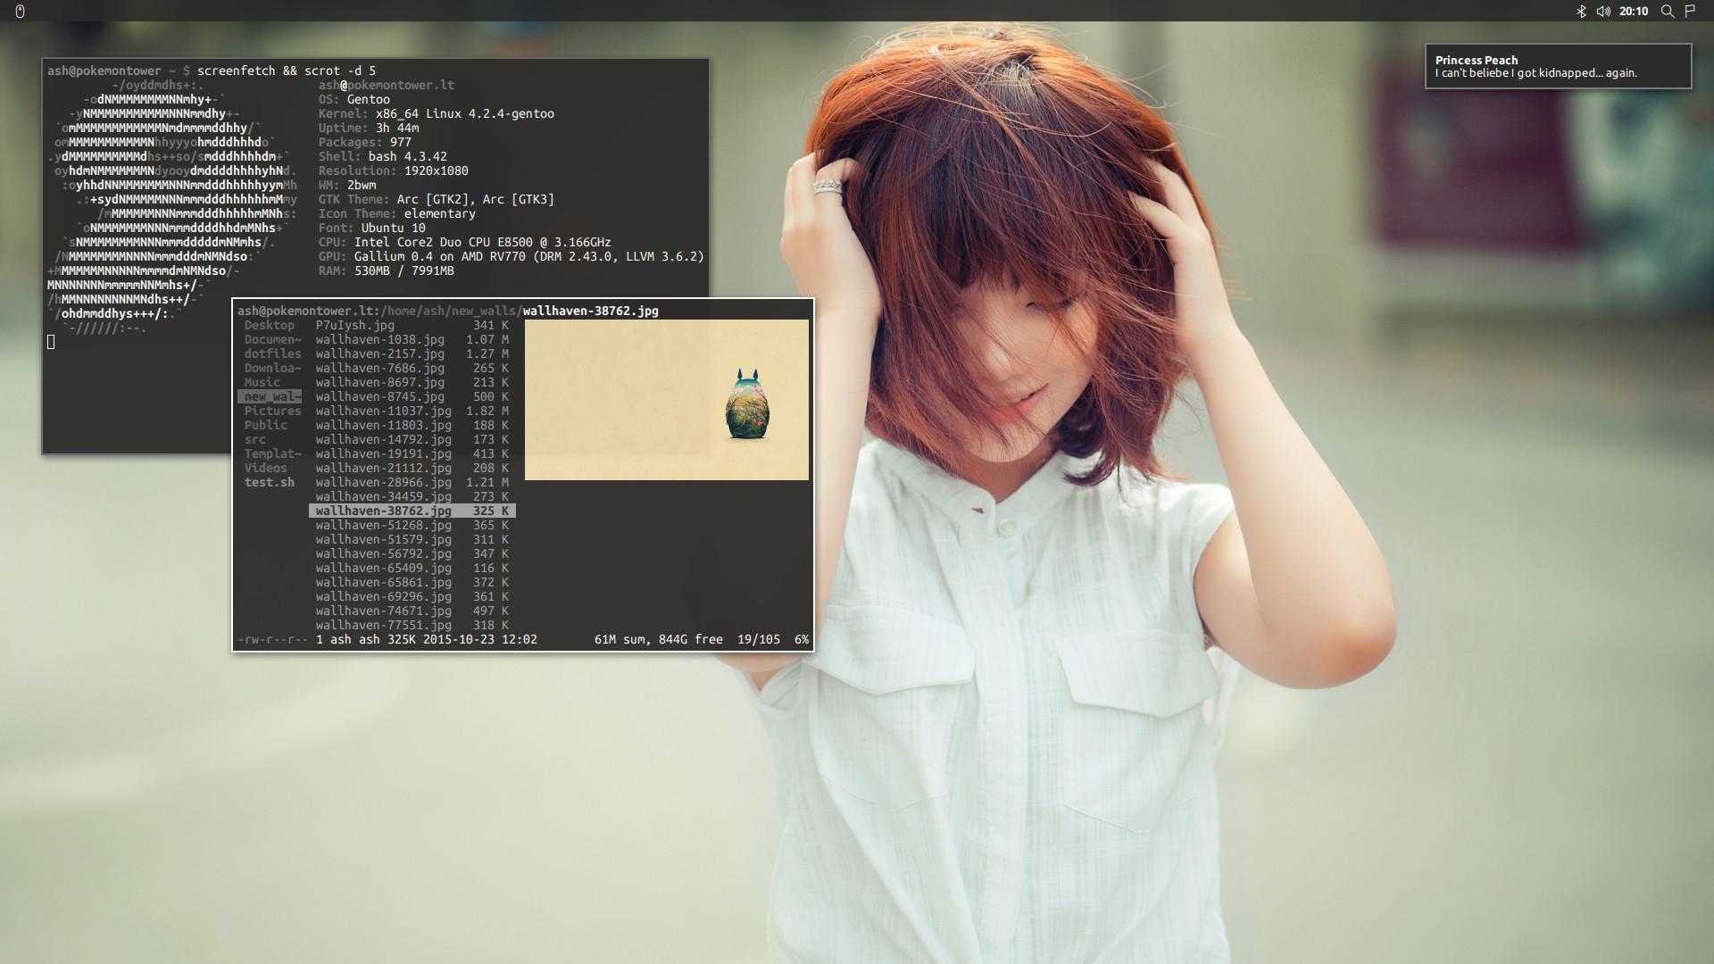This screenshot has width=1714, height=964.
Task: Open the volume speaker icon
Action: (1603, 12)
